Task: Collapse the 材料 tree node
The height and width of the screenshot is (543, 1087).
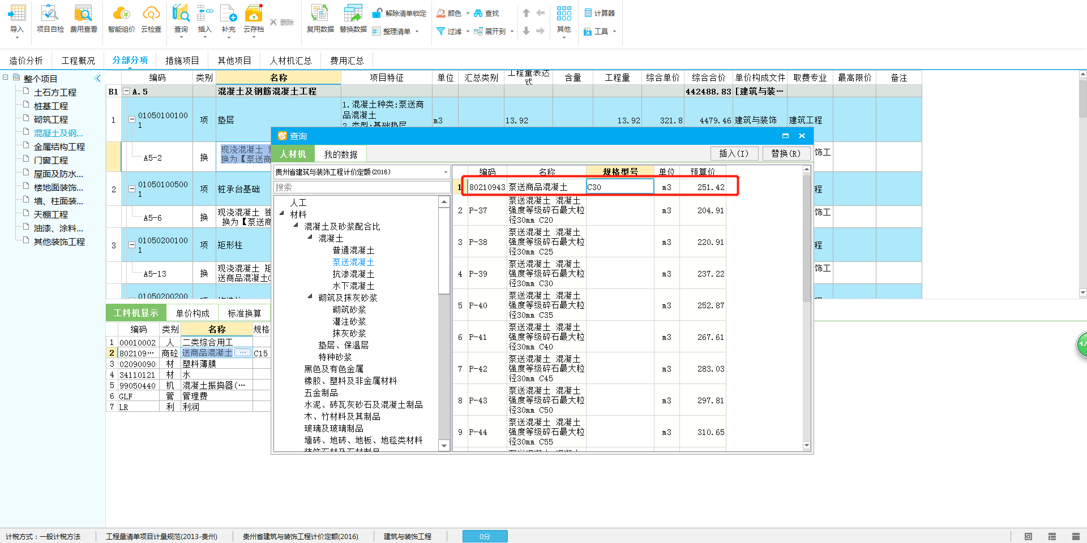Action: click(x=282, y=214)
